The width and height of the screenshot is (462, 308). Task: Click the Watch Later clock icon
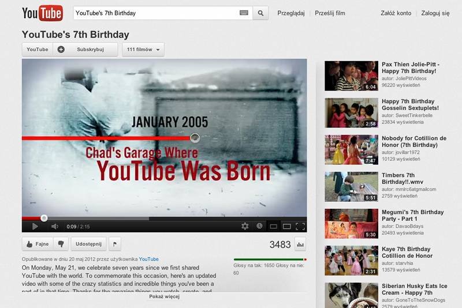259,226
